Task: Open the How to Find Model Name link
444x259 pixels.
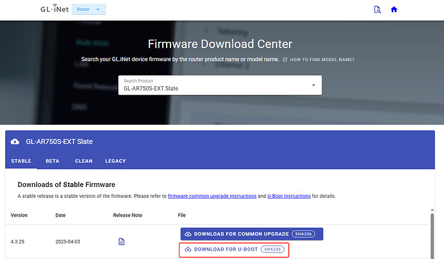Action: click(x=322, y=60)
